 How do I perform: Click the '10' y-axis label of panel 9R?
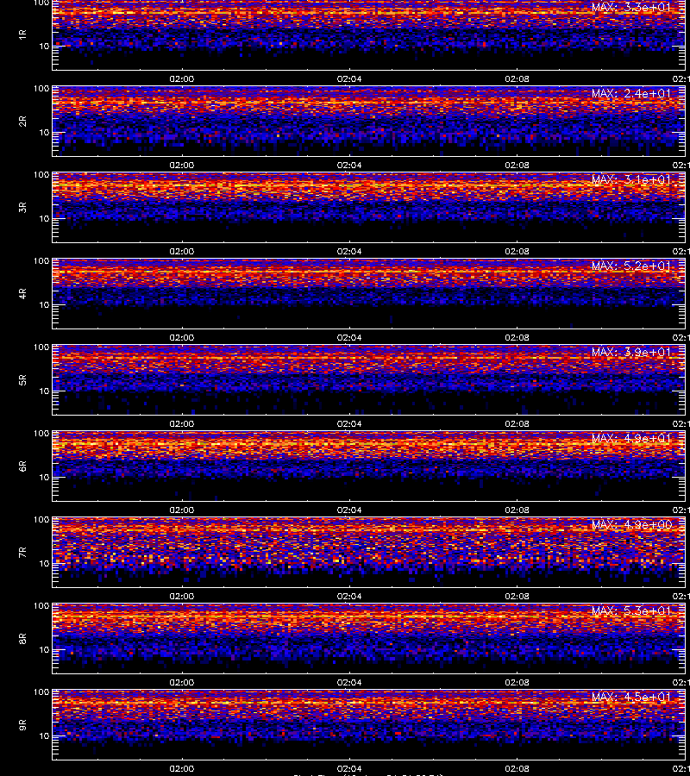pyautogui.click(x=44, y=736)
